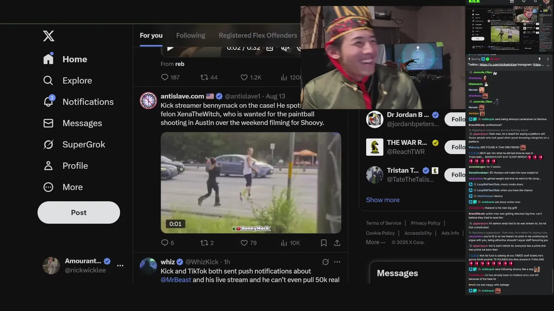The image size is (554, 311).
Task: Open account menu dots beside Amourant profile
Action: (120, 266)
